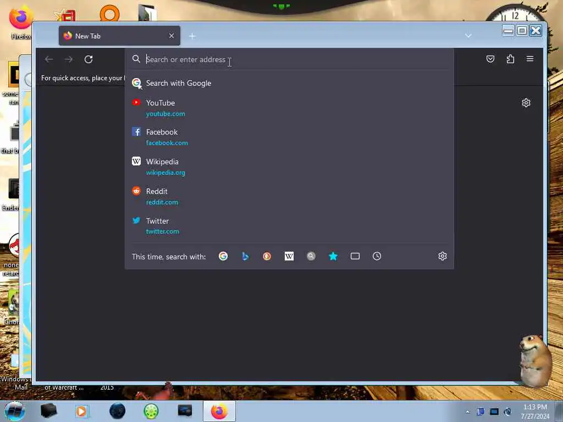
Task: Expand the list all tabs chevron
Action: point(468,36)
